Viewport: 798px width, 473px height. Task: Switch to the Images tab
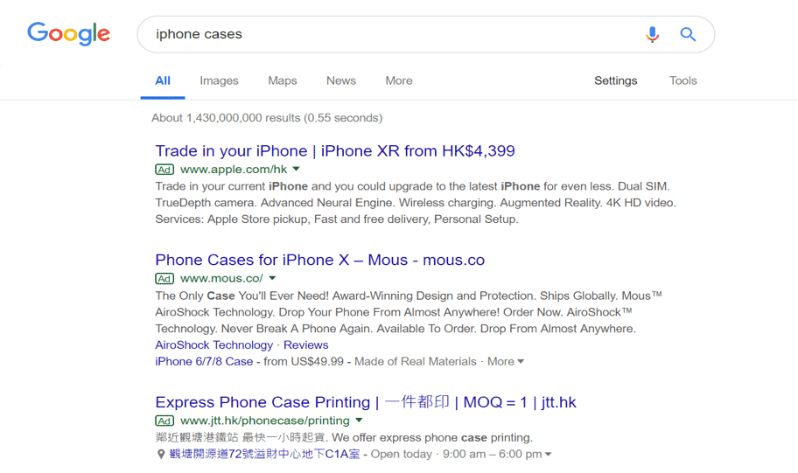[x=219, y=80]
